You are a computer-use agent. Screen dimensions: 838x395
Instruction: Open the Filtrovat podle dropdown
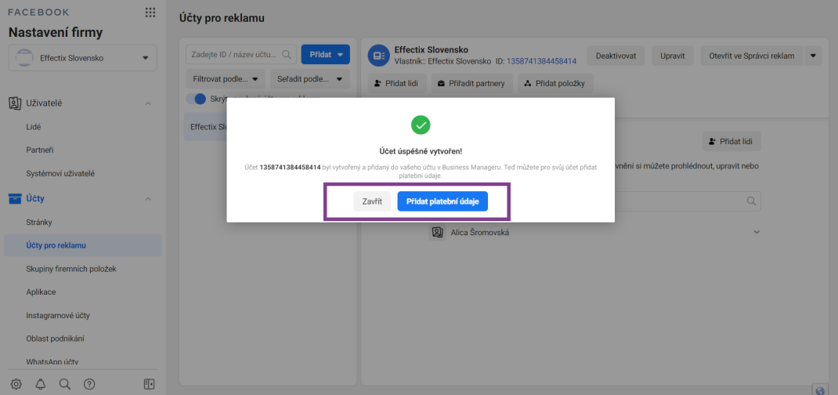point(225,79)
